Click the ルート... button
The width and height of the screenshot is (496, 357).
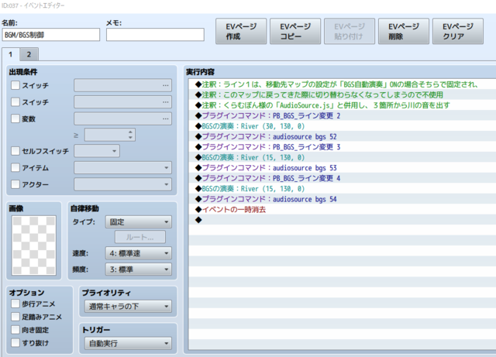coord(139,237)
